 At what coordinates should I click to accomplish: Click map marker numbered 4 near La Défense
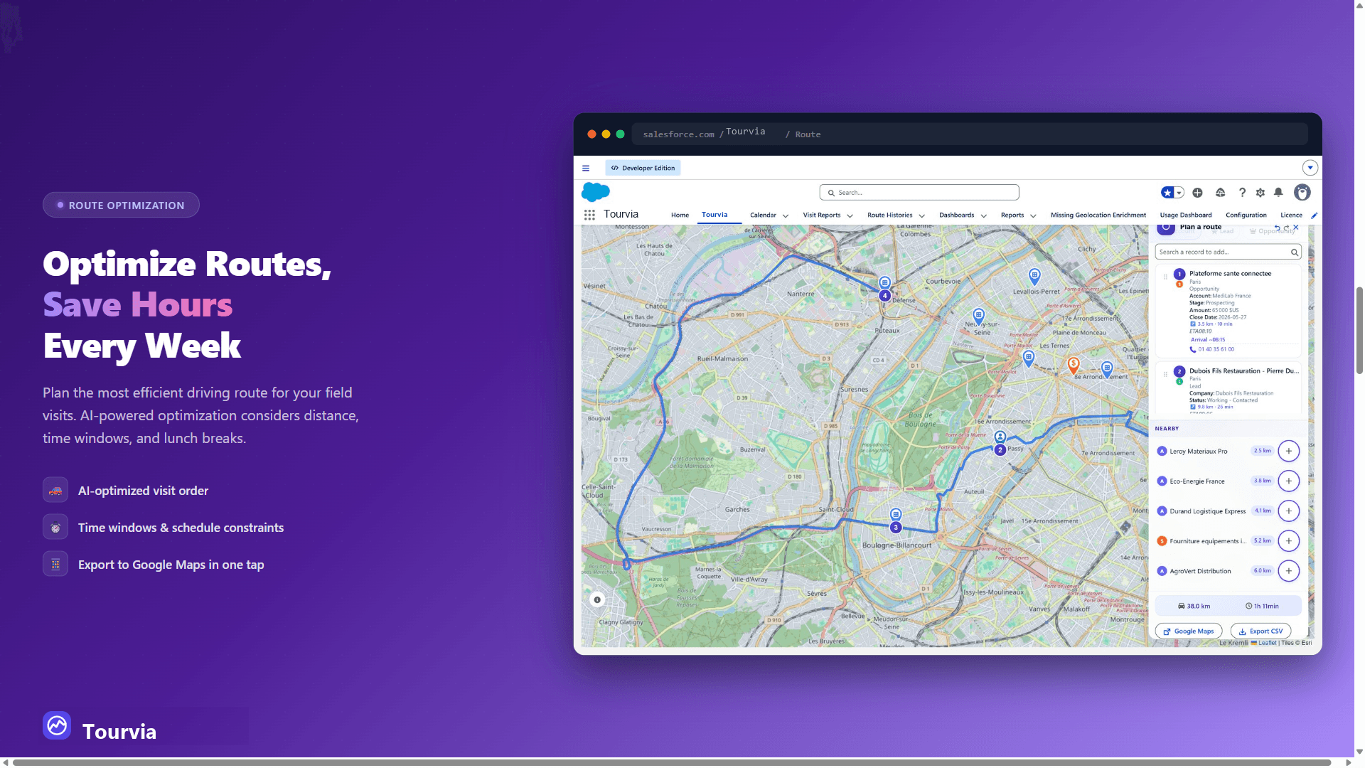coord(884,296)
